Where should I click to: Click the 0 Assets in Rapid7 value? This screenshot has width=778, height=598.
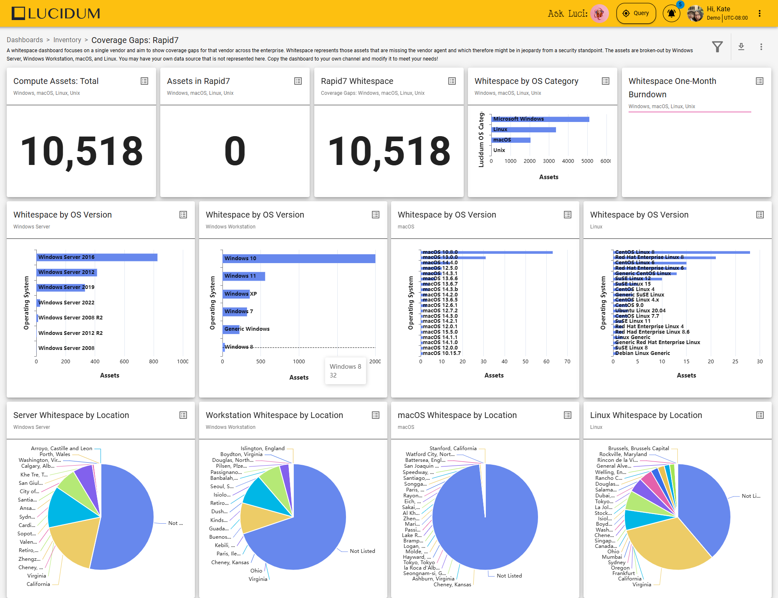[235, 150]
